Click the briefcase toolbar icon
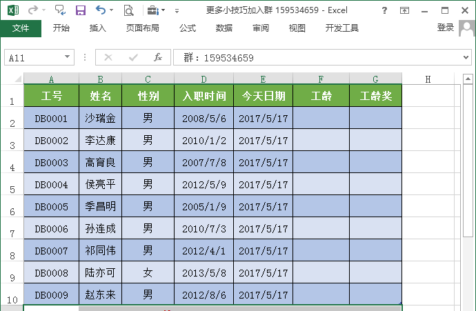The width and height of the screenshot is (476, 311). coord(153,10)
